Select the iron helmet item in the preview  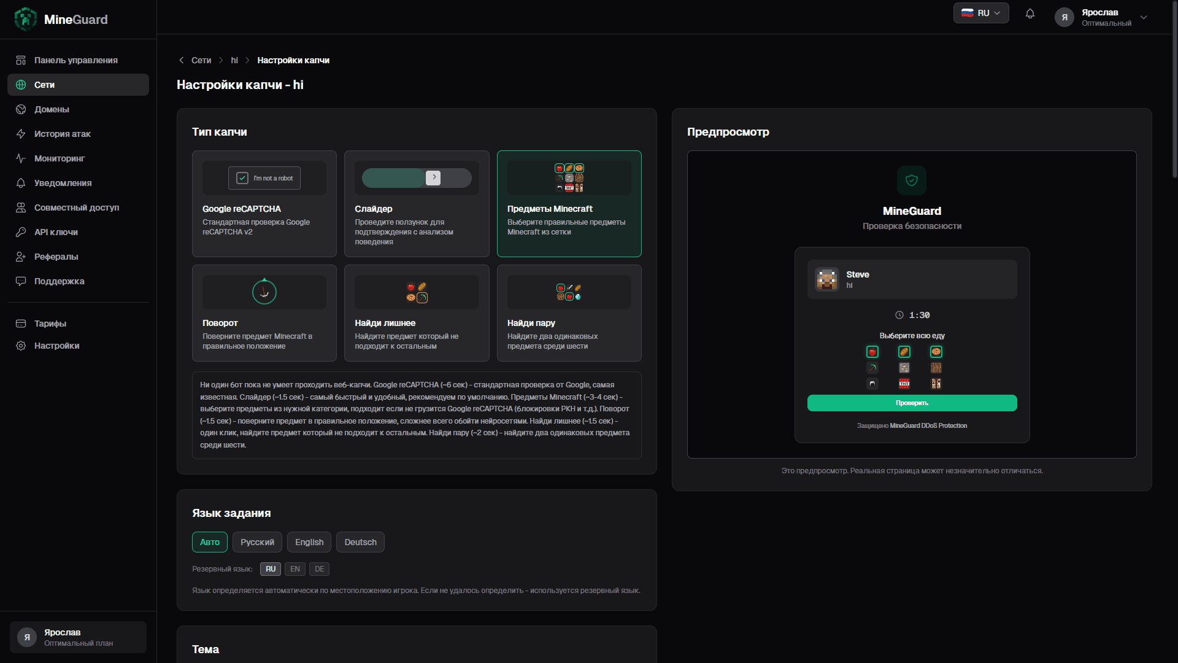pyautogui.click(x=872, y=384)
